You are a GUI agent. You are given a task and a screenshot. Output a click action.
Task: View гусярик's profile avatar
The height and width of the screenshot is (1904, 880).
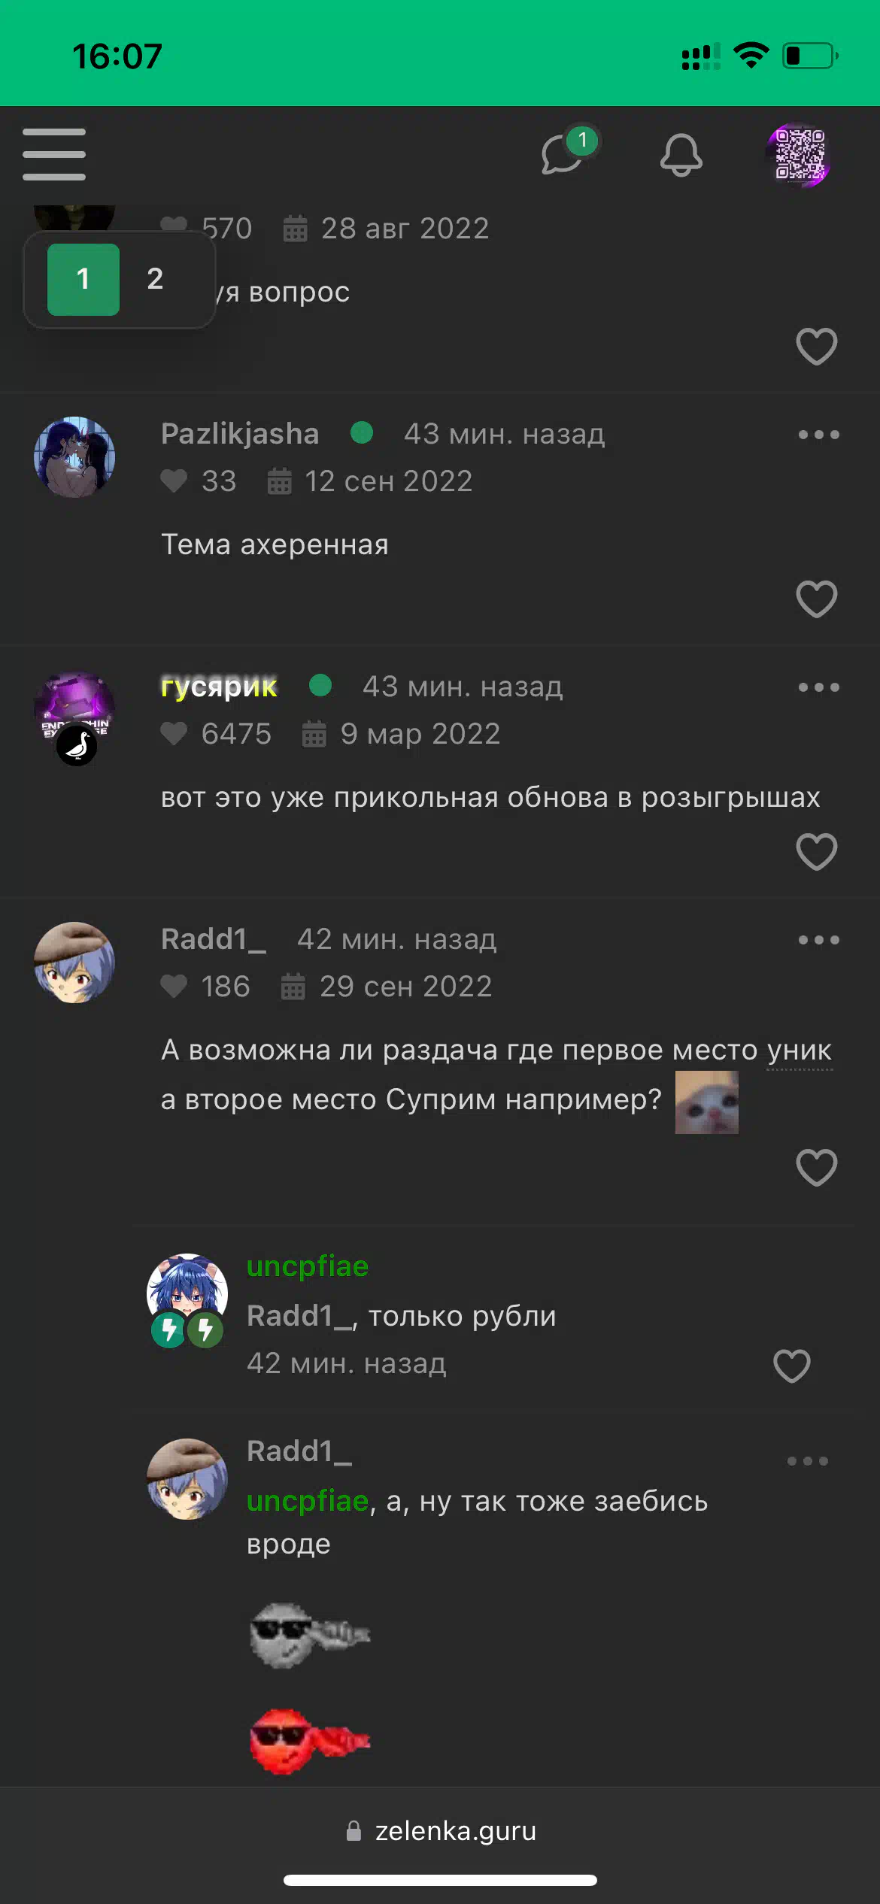point(74,713)
